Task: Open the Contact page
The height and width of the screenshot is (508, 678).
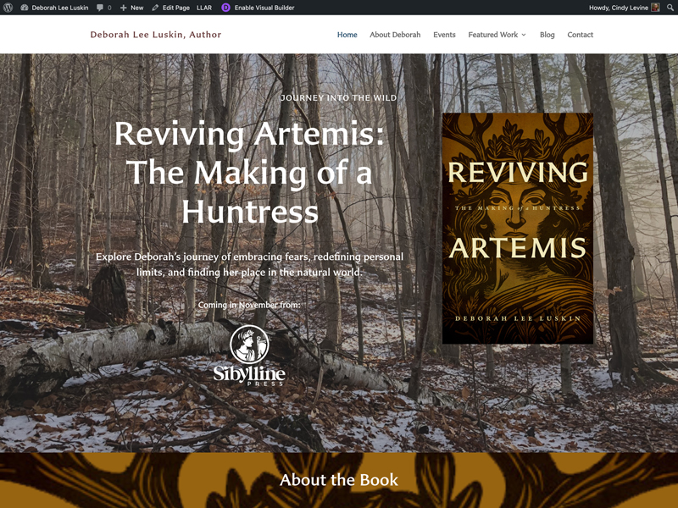Action: (x=580, y=35)
